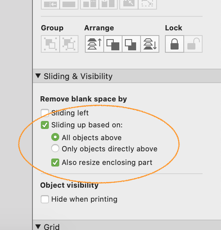The width and height of the screenshot is (221, 230).
Task: Send object to back in Arrange
Action: coord(150,44)
